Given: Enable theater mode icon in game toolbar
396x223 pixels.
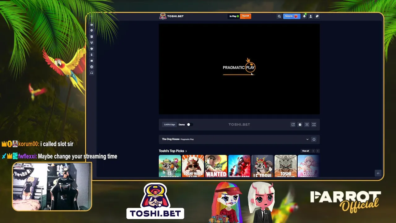Looking at the screenshot, I should pyautogui.click(x=307, y=125).
